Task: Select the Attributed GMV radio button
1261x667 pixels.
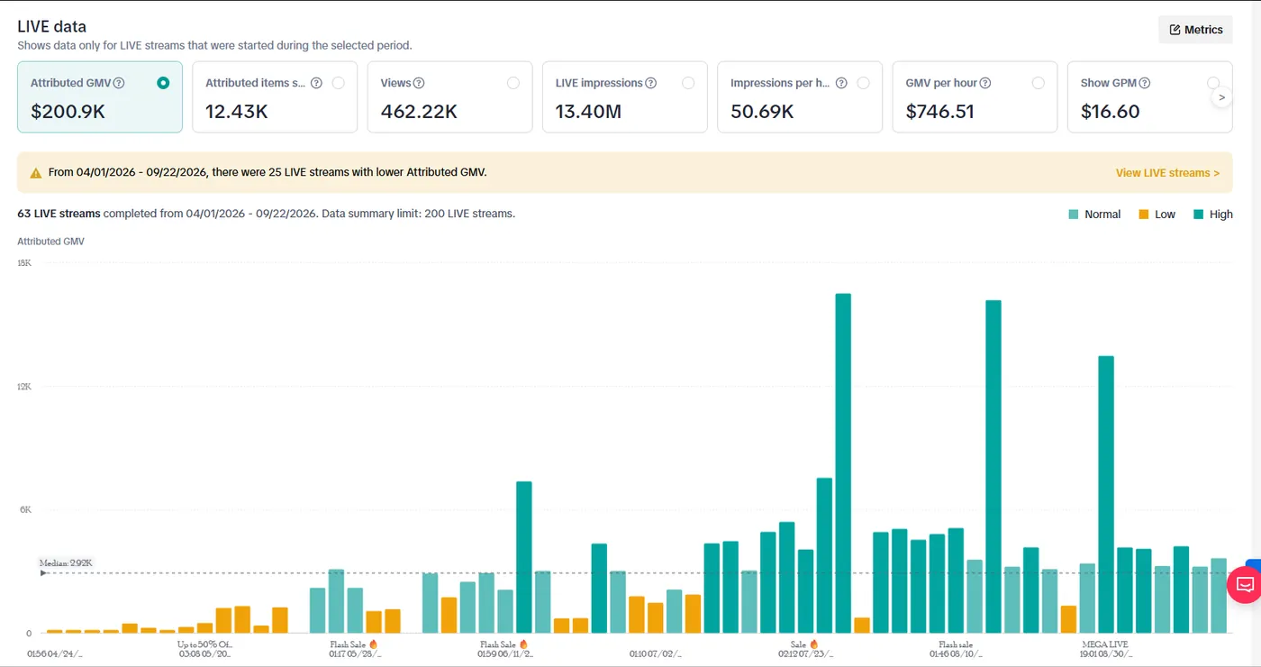Action: [x=163, y=83]
